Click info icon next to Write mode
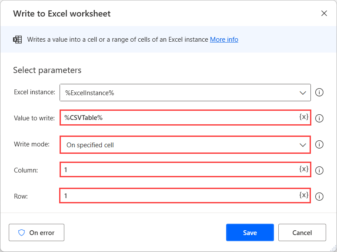This screenshot has width=337, height=252. [x=319, y=145]
